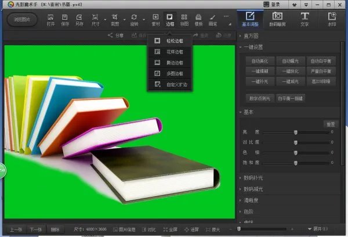Open the 拼图 (Collage) tool
This screenshot has width=348, height=237.
pos(184,19)
